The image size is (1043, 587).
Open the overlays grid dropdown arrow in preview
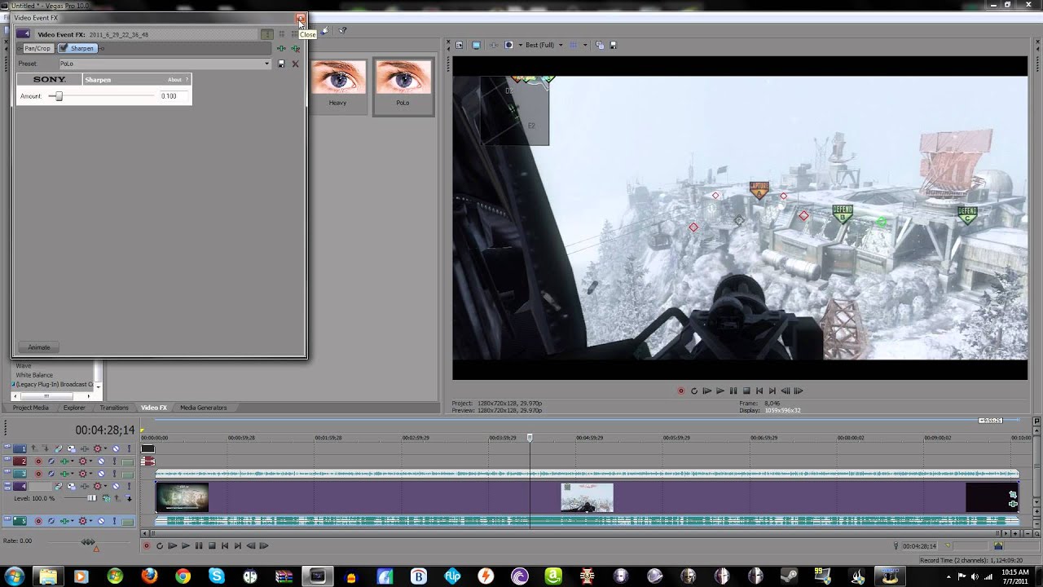coord(585,45)
